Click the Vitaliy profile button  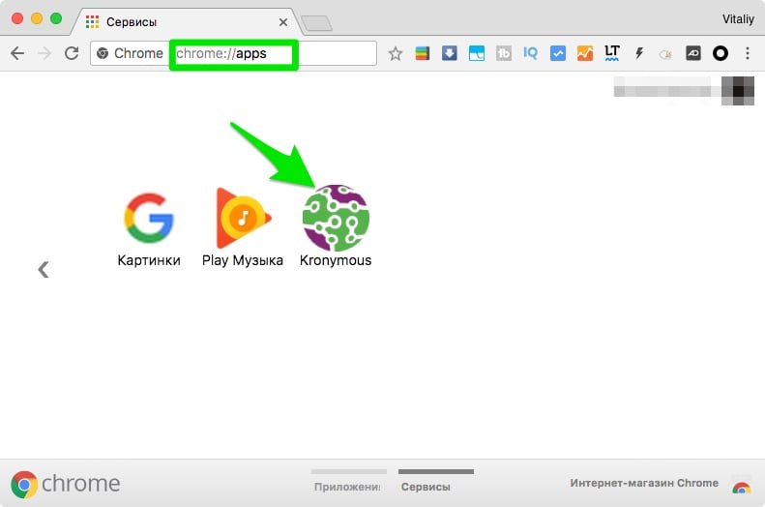click(x=737, y=18)
